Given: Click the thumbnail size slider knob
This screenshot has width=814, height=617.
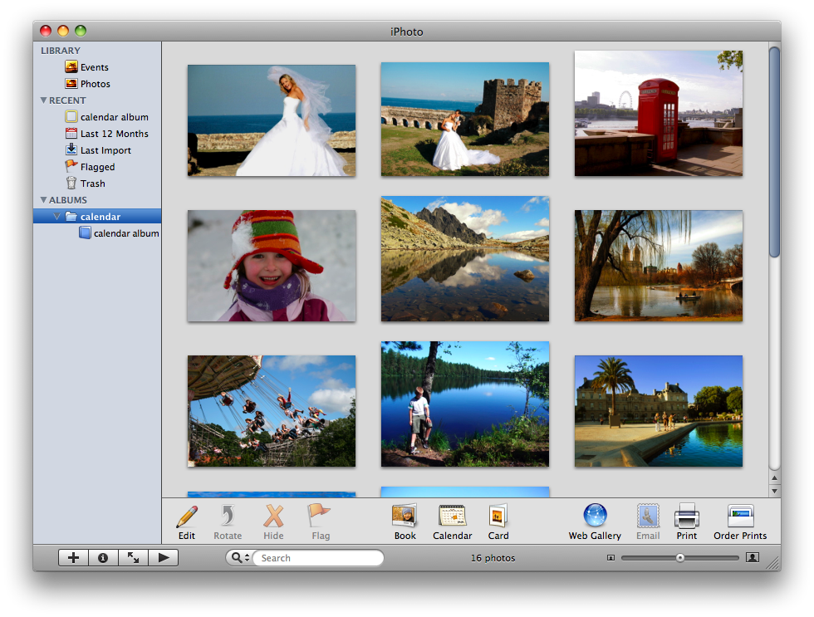Looking at the screenshot, I should (x=680, y=558).
